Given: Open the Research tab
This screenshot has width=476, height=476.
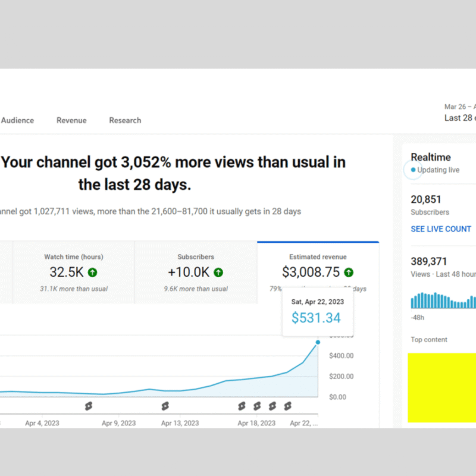Looking at the screenshot, I should [x=125, y=120].
